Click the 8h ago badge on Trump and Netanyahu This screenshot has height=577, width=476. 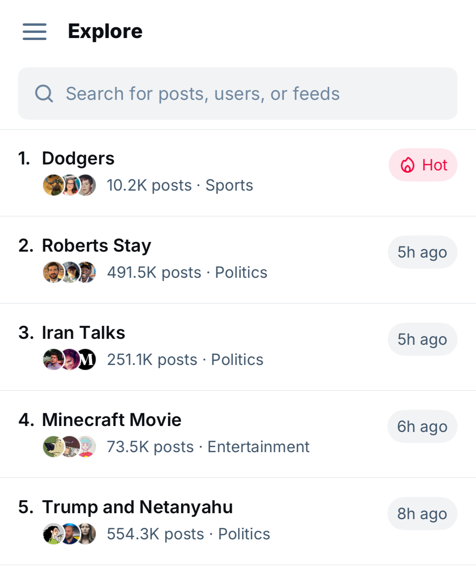point(422,514)
